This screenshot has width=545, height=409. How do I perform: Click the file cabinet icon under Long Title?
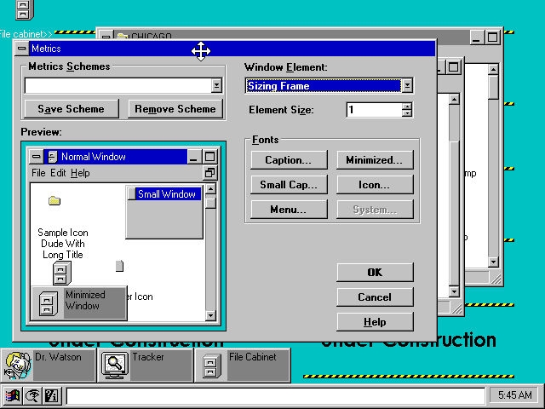[62, 274]
